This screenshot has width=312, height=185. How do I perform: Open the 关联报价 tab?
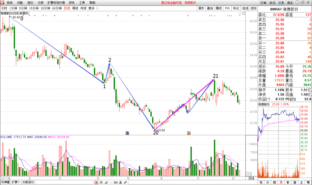click(x=28, y=182)
